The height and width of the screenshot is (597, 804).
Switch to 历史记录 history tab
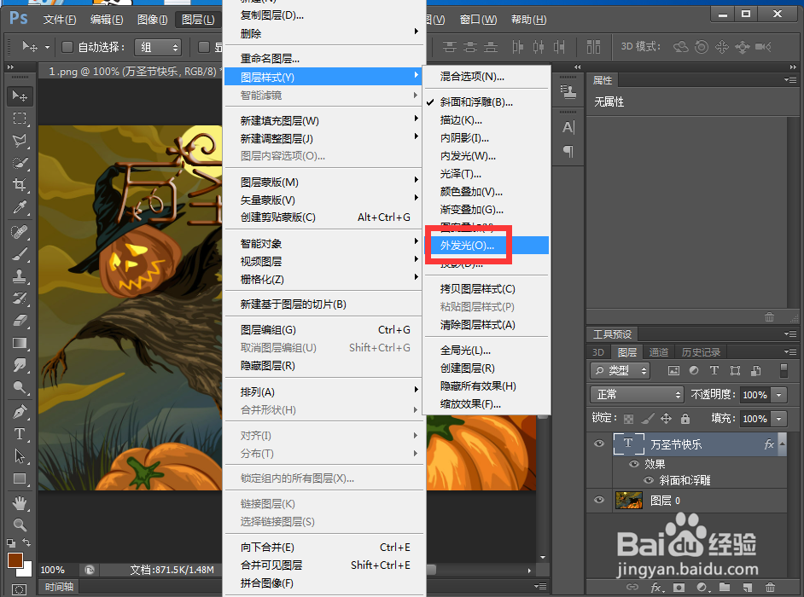(701, 352)
